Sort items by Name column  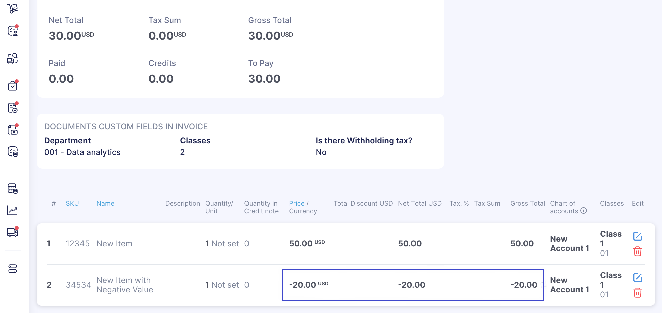coord(105,203)
